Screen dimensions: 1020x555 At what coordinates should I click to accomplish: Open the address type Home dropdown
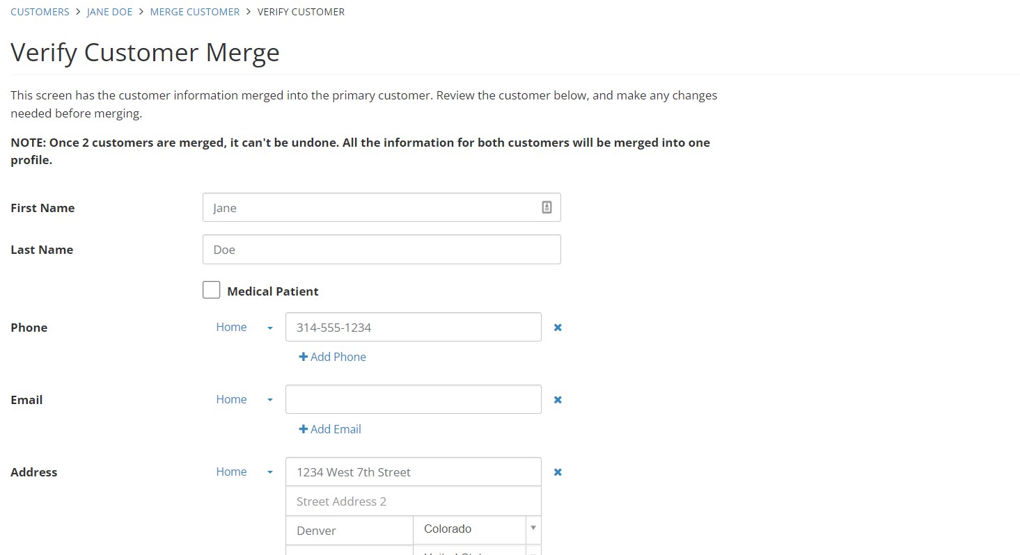pyautogui.click(x=244, y=472)
